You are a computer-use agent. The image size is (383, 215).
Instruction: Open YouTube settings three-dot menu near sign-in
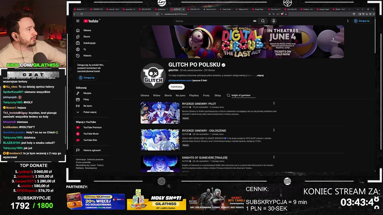coord(348,21)
